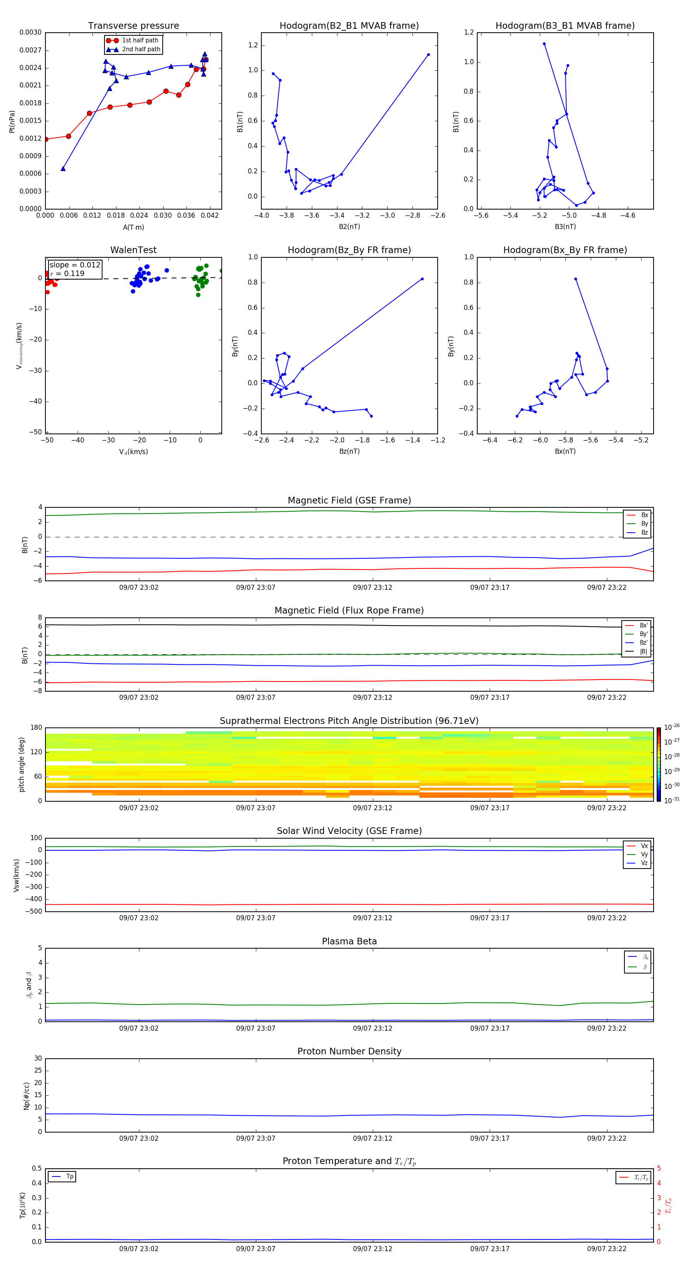This screenshot has width=699, height=1283.
Task: Click the 'B3(nT)' x-axis label
Action: (x=565, y=227)
